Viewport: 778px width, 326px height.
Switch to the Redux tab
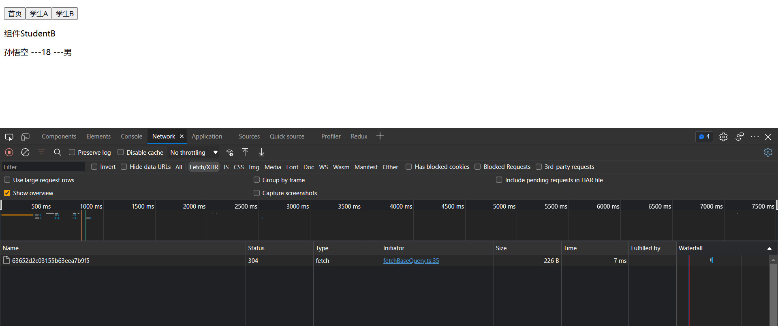[359, 136]
